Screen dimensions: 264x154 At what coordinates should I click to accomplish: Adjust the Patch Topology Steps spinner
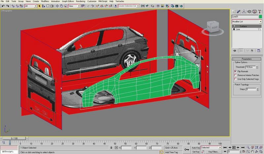pyautogui.click(x=257, y=89)
